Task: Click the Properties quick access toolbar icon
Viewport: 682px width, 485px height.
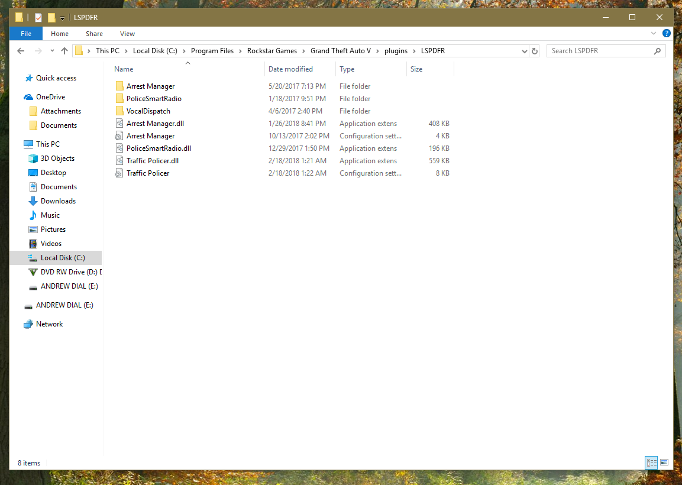Action: pyautogui.click(x=38, y=17)
